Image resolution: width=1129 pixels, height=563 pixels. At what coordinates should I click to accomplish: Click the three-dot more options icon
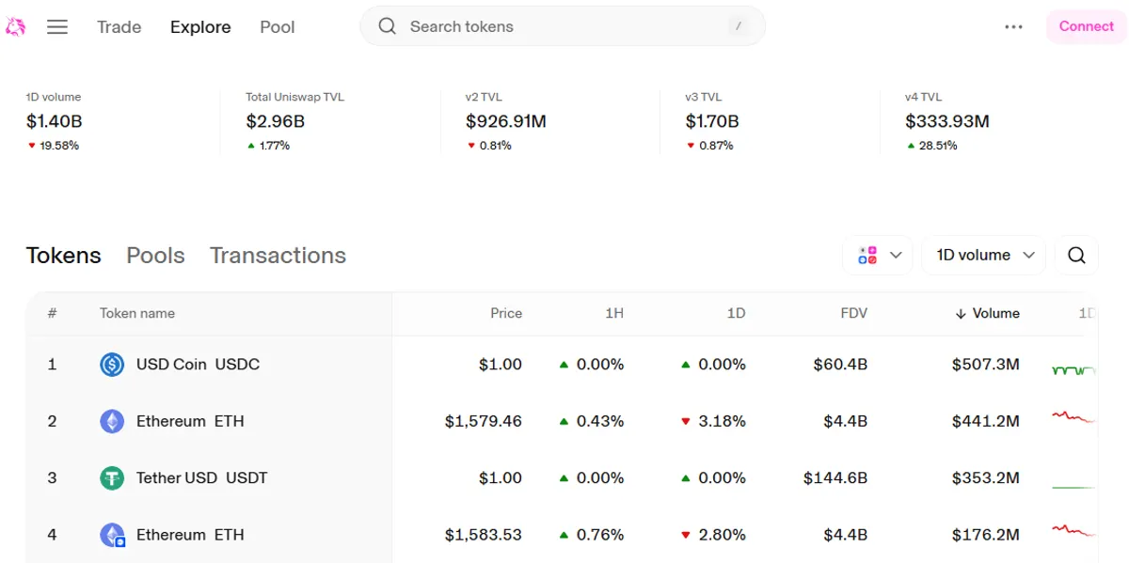[1013, 27]
